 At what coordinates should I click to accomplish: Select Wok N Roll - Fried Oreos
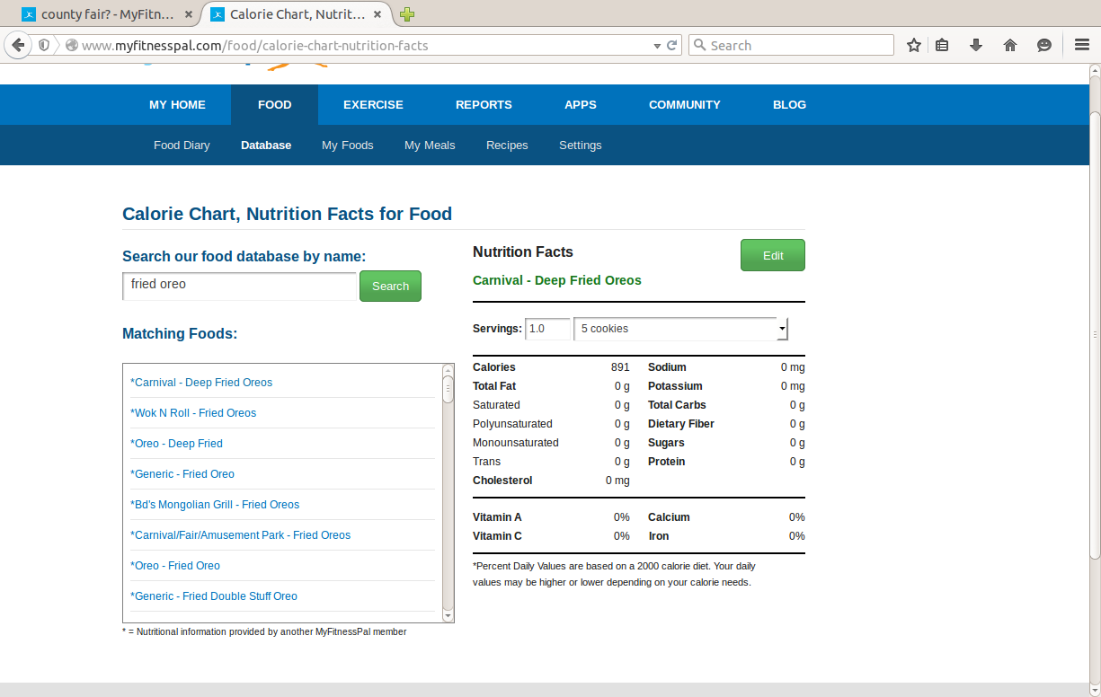pos(193,413)
